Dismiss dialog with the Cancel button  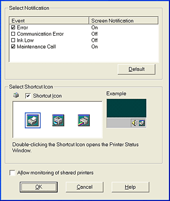pos(85,187)
